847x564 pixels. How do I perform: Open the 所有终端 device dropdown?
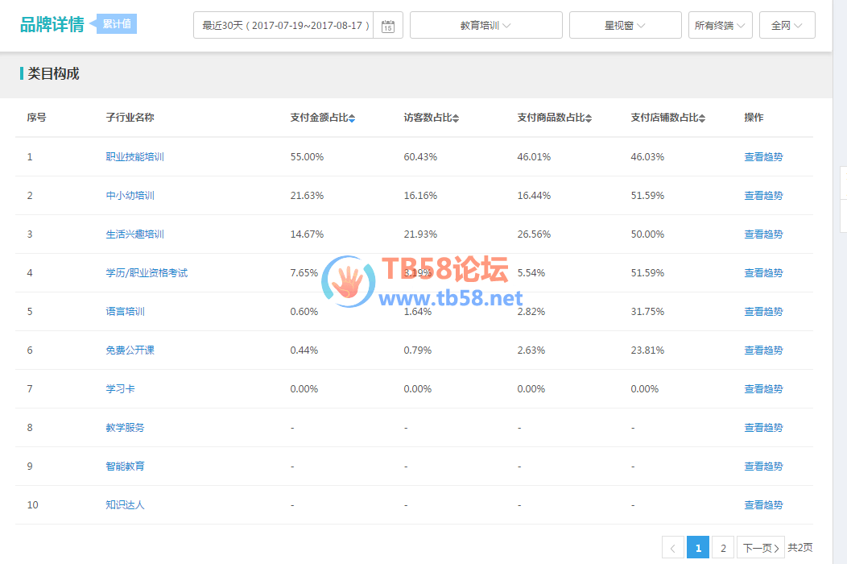(720, 26)
